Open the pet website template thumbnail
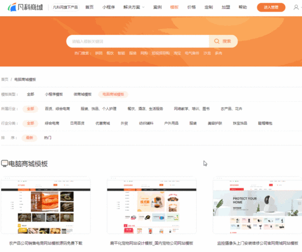This screenshot has width=302, height=252. pos(152,205)
